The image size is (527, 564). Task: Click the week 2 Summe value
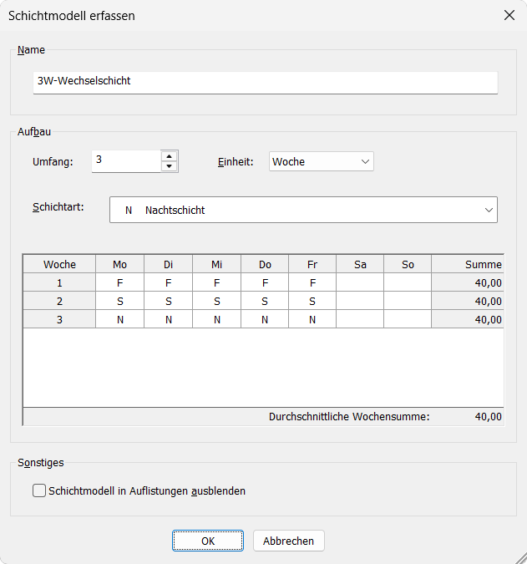tap(468, 301)
